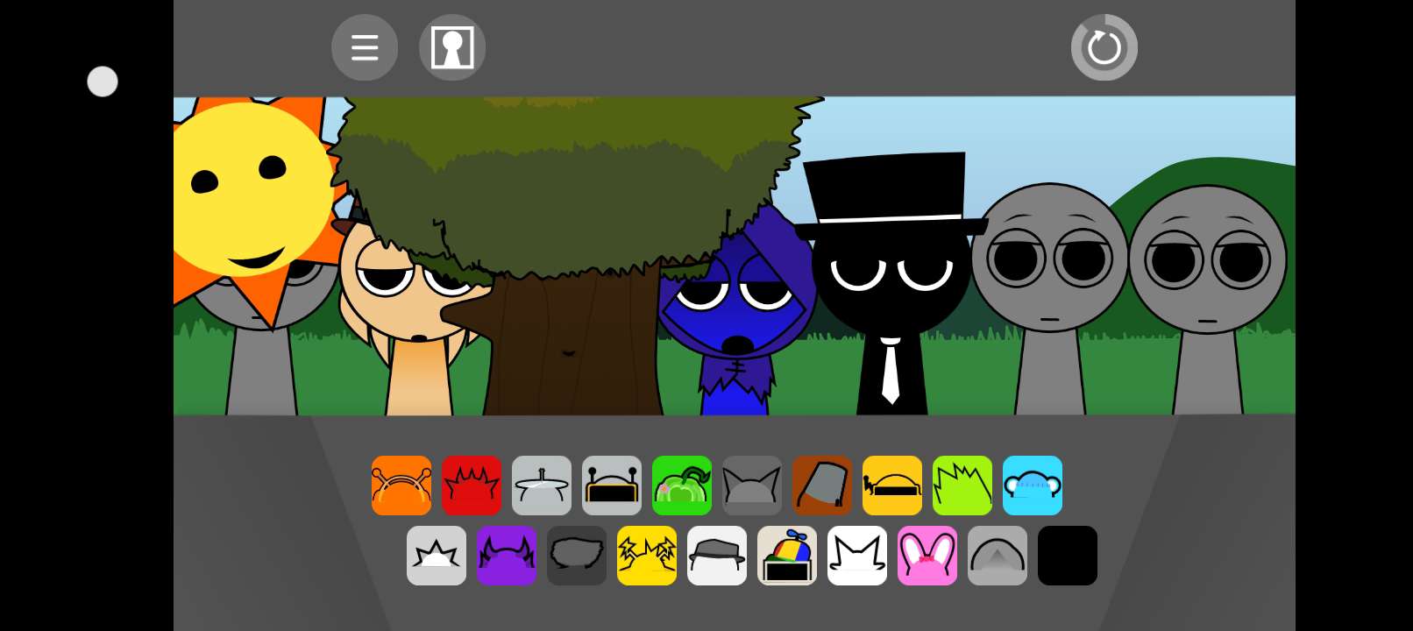Screen dimensions: 1413x631
Task: Open the hamburger menu
Action: 365,47
